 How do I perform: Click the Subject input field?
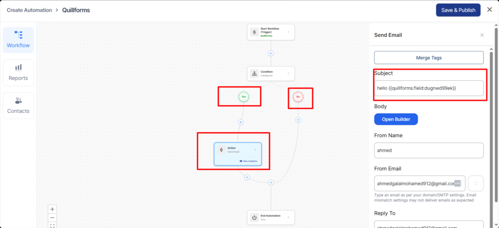(x=429, y=88)
